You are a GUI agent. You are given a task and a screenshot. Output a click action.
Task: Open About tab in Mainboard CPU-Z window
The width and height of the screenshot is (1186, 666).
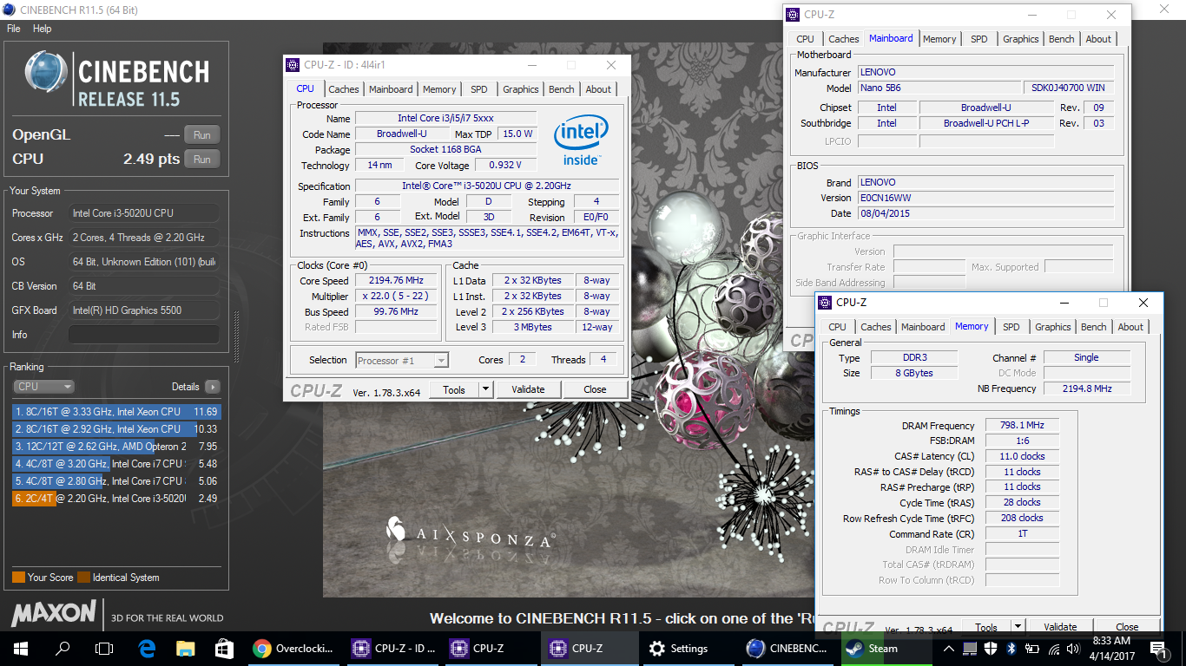1098,39
